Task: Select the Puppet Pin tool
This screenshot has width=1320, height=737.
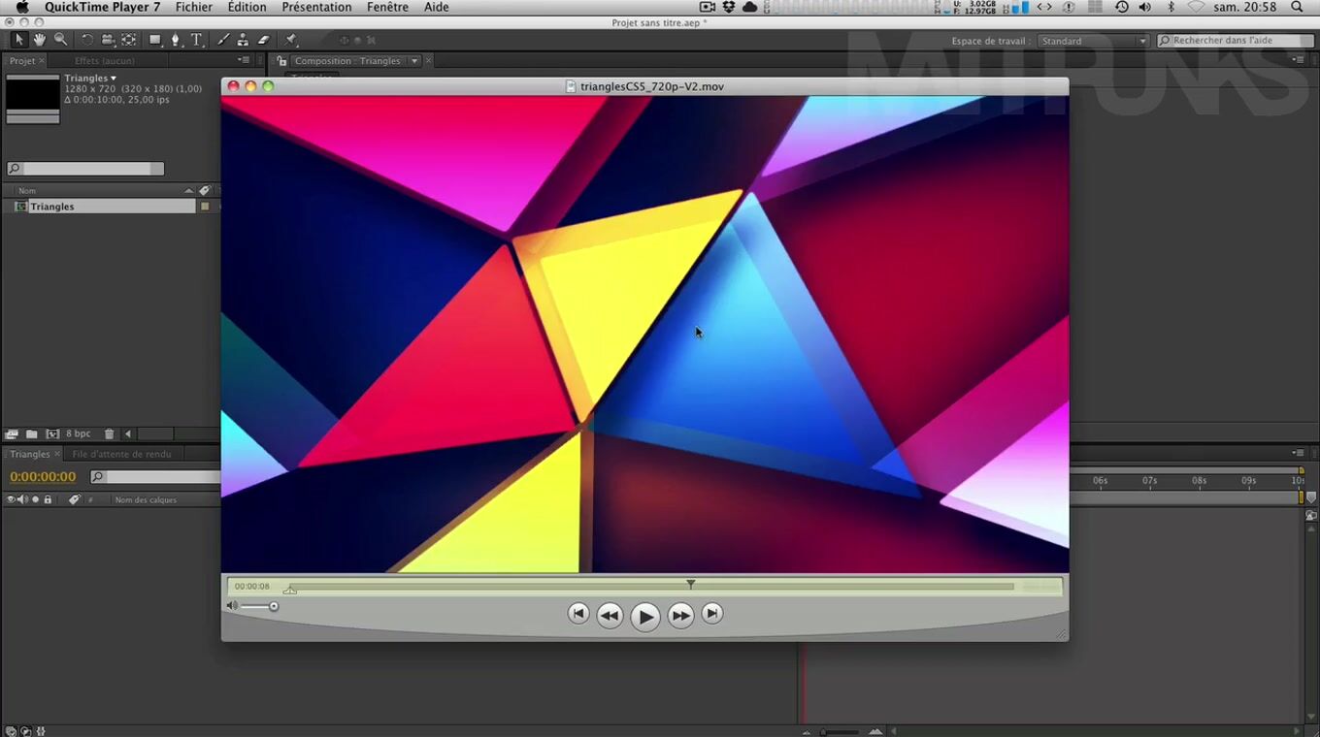Action: point(290,40)
